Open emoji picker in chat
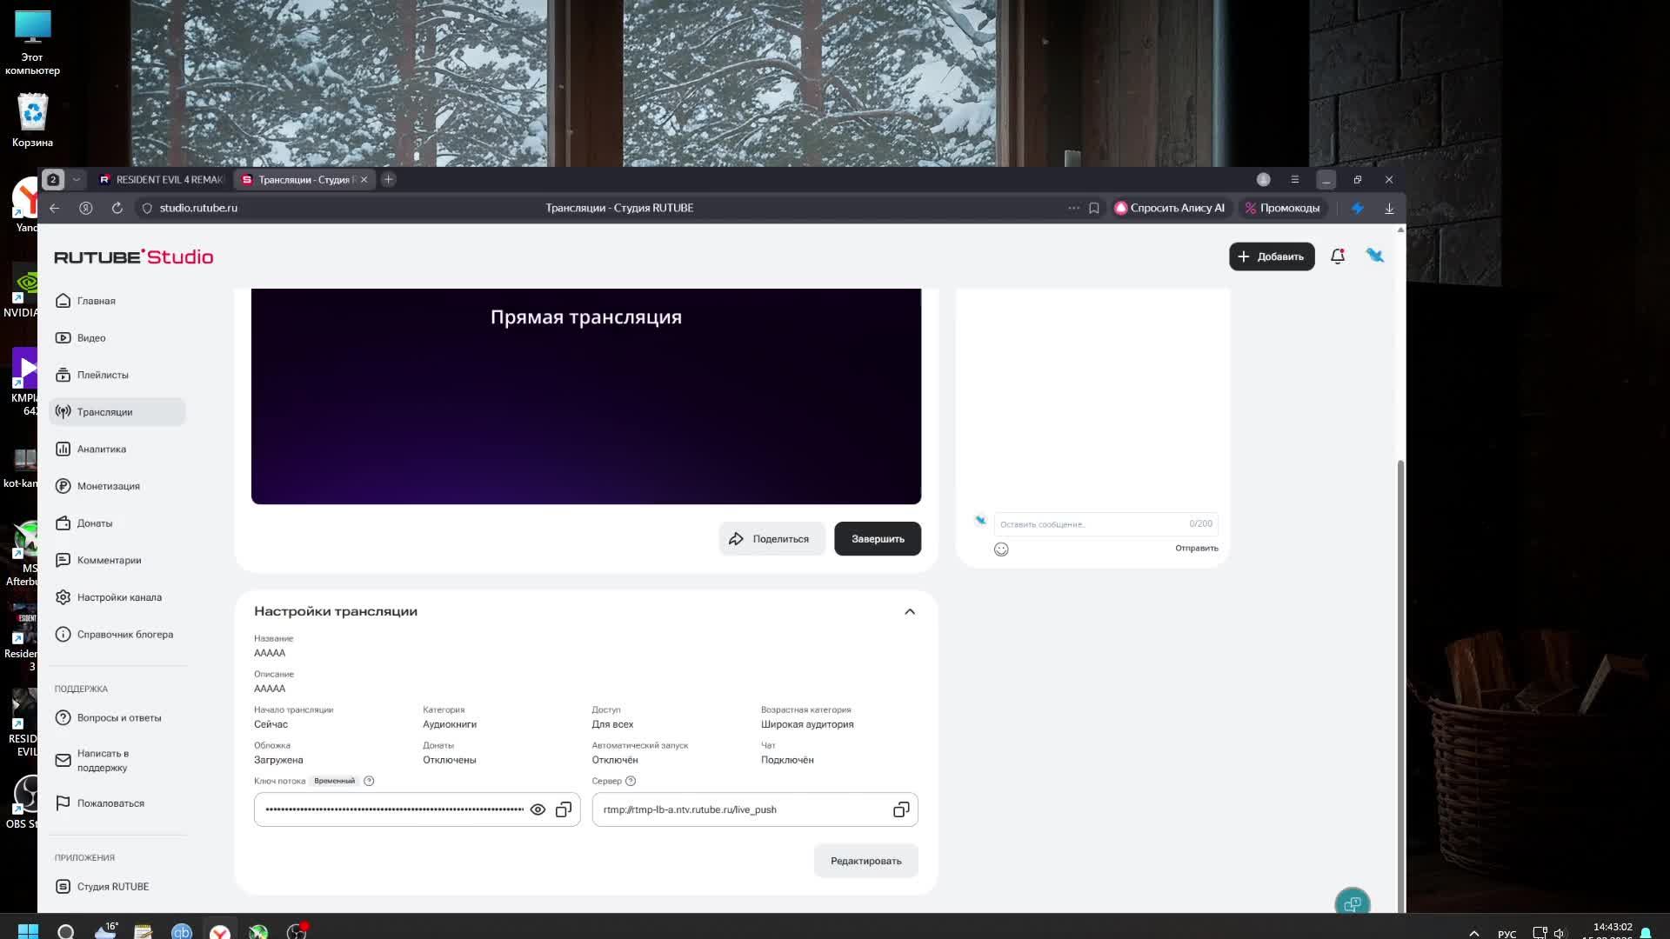The height and width of the screenshot is (939, 1670). pyautogui.click(x=1001, y=549)
